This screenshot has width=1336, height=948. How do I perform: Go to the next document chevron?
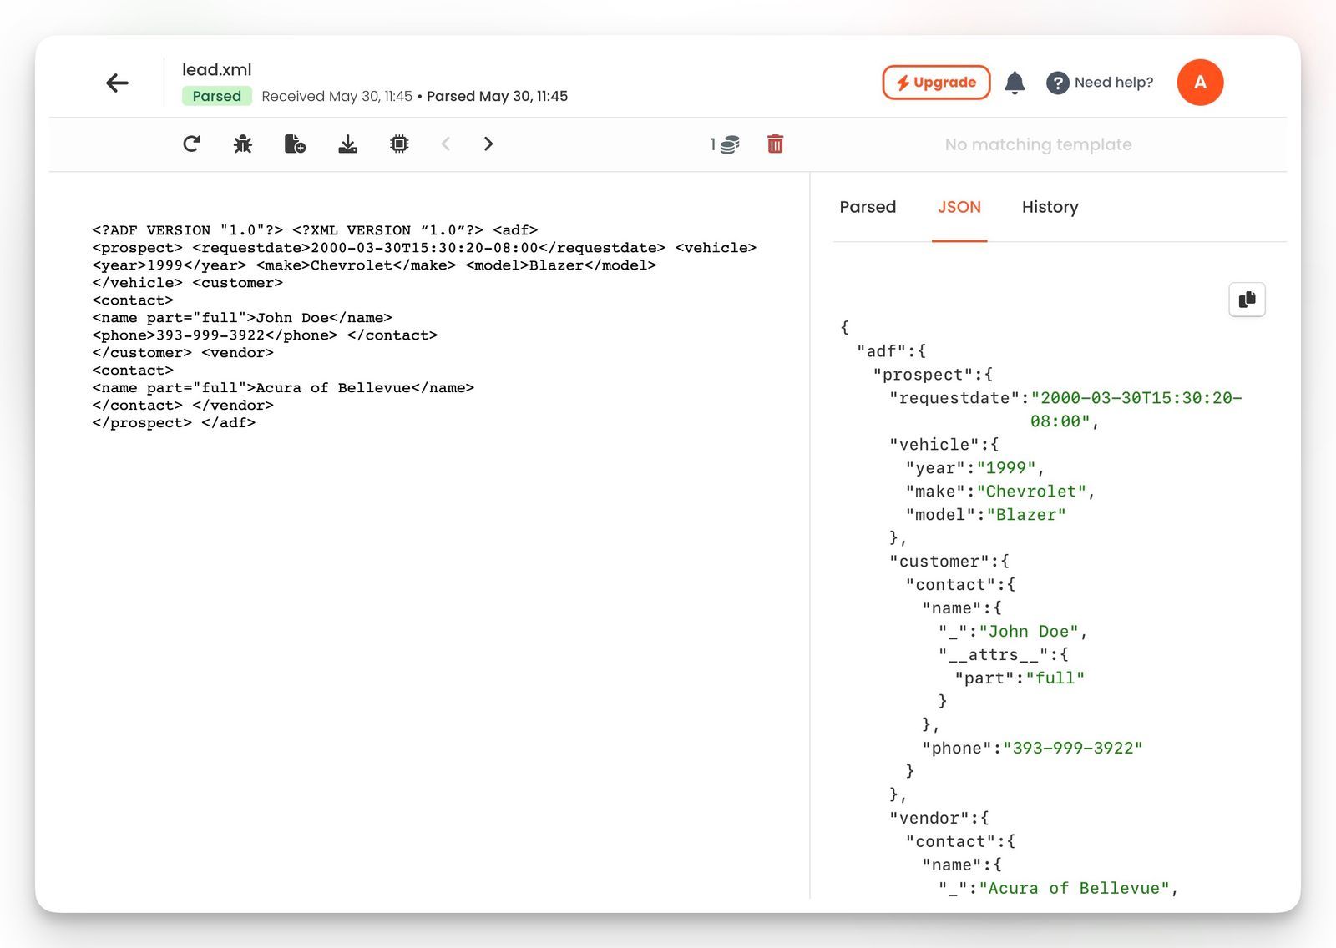coord(488,144)
